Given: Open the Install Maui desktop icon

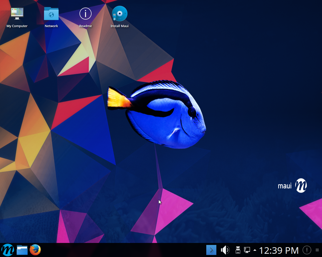Looking at the screenshot, I should click(x=119, y=14).
